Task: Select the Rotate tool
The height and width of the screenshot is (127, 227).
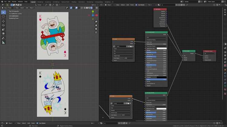Action: pos(3,25)
